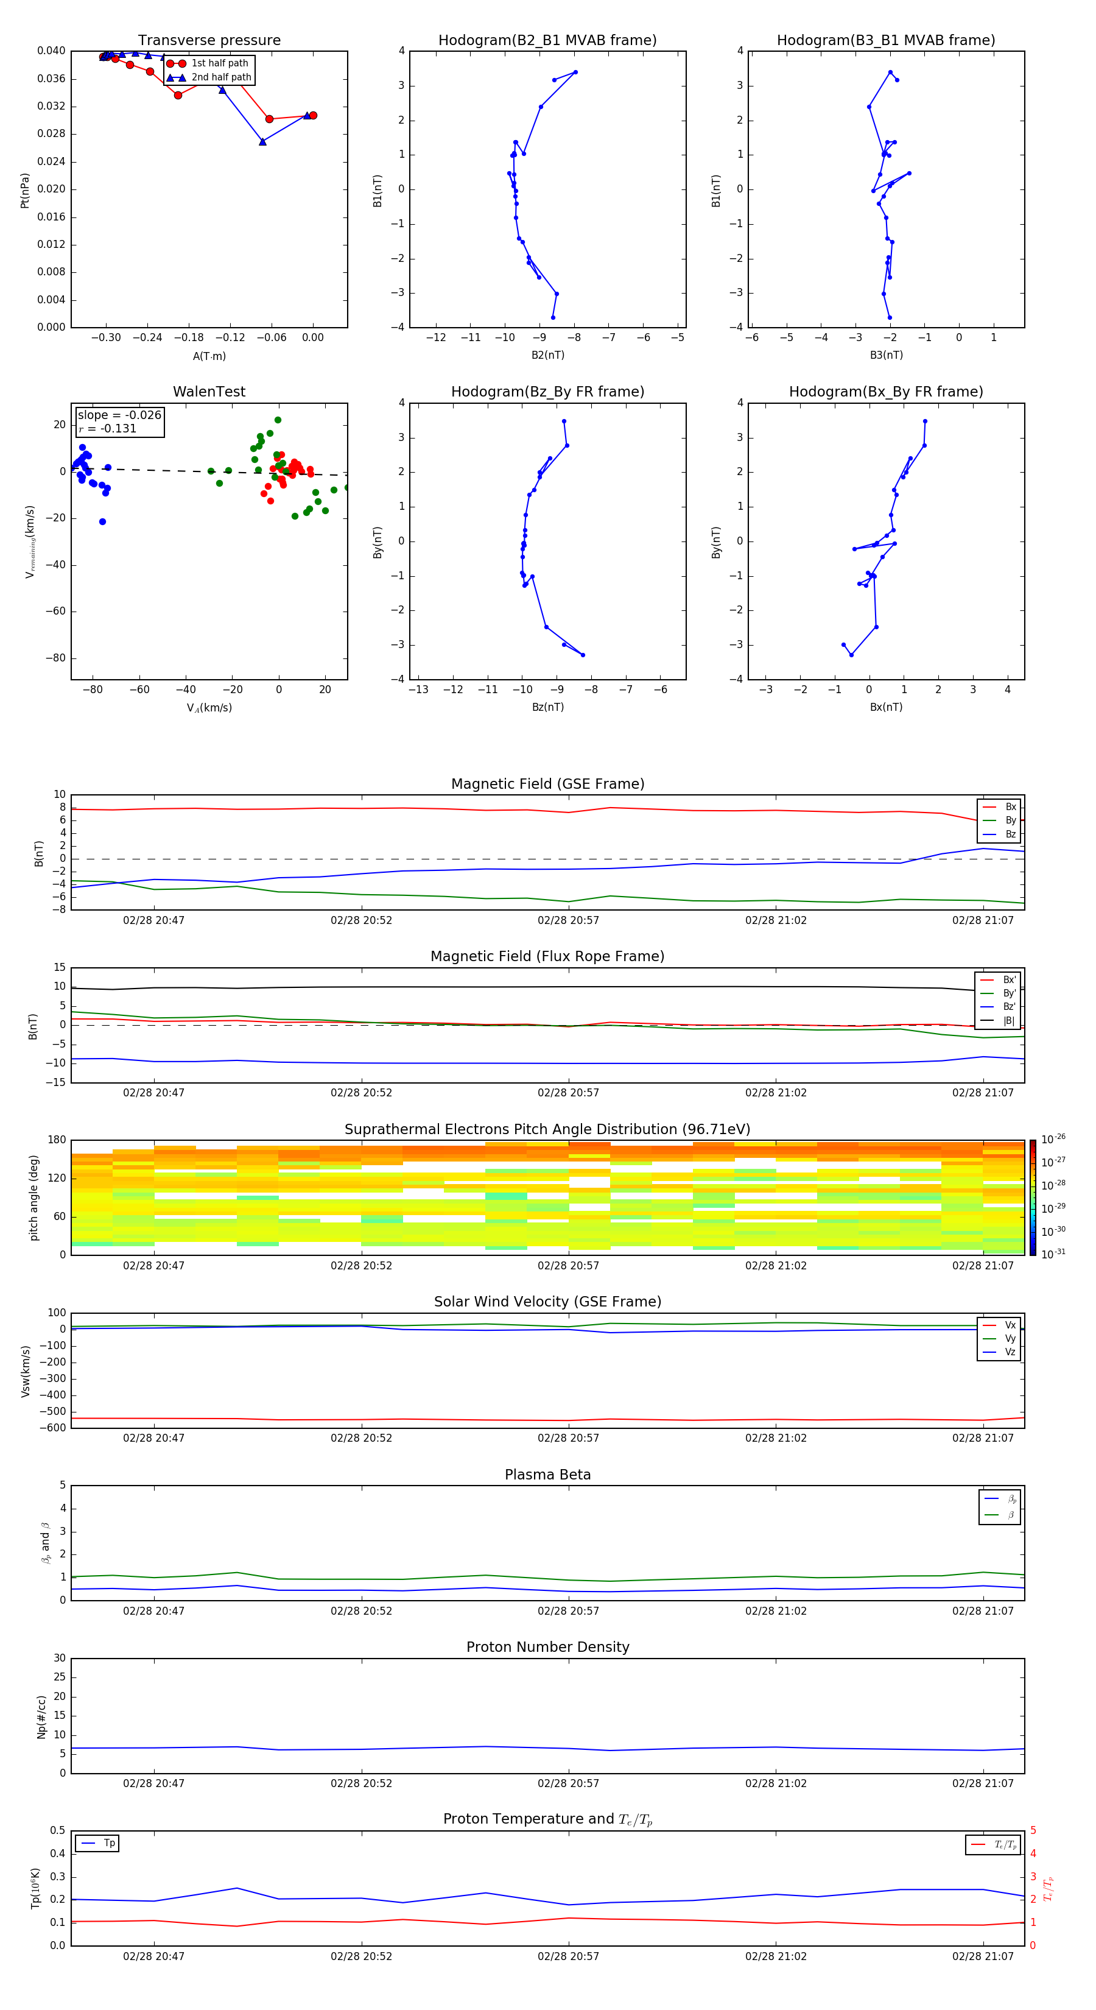
Task: Click the Vz legend entry in velocity panel
Action: [x=1000, y=1352]
